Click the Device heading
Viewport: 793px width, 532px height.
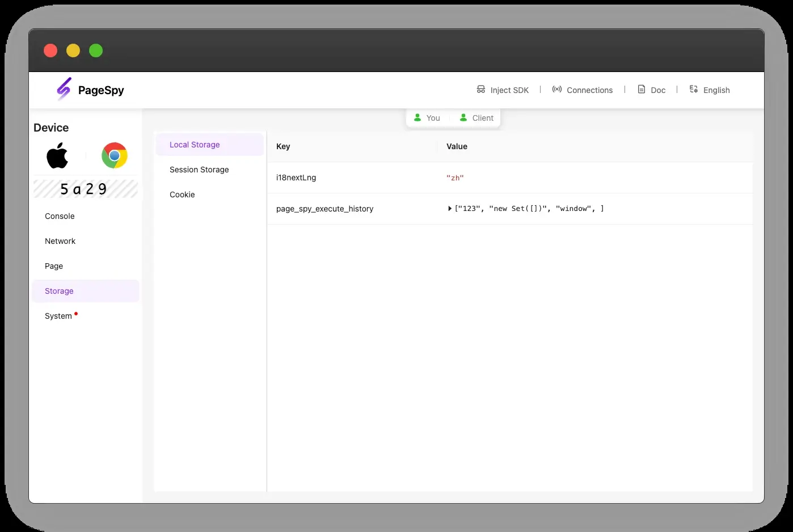(x=51, y=128)
